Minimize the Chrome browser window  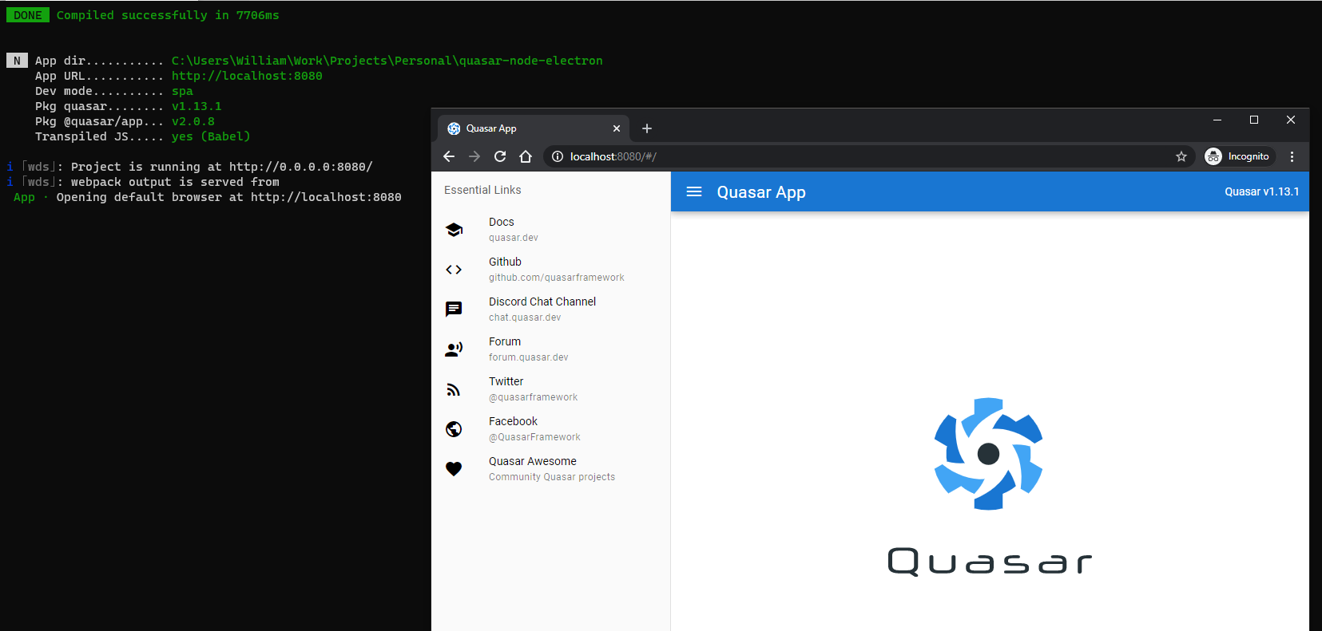point(1217,120)
